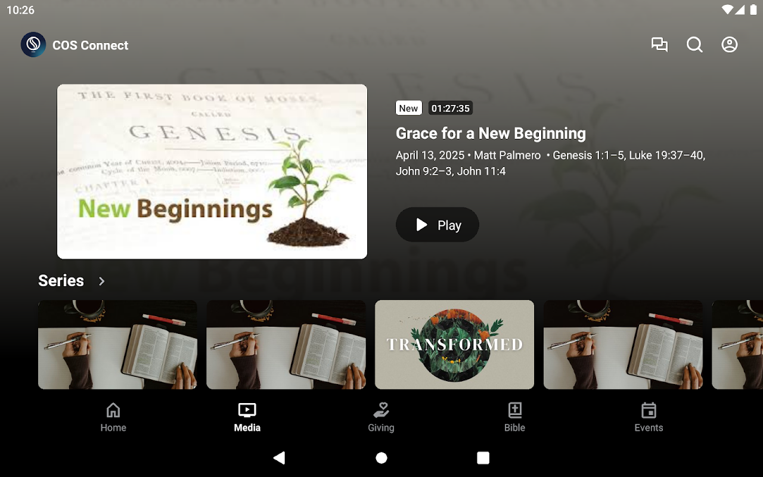763x477 pixels.
Task: Open the Giving tab
Action: click(x=381, y=417)
